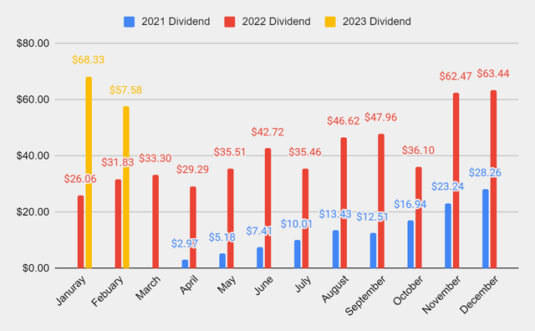Viewport: 535px width, 331px height.
Task: Click the $47.96 data label
Action: 381,117
